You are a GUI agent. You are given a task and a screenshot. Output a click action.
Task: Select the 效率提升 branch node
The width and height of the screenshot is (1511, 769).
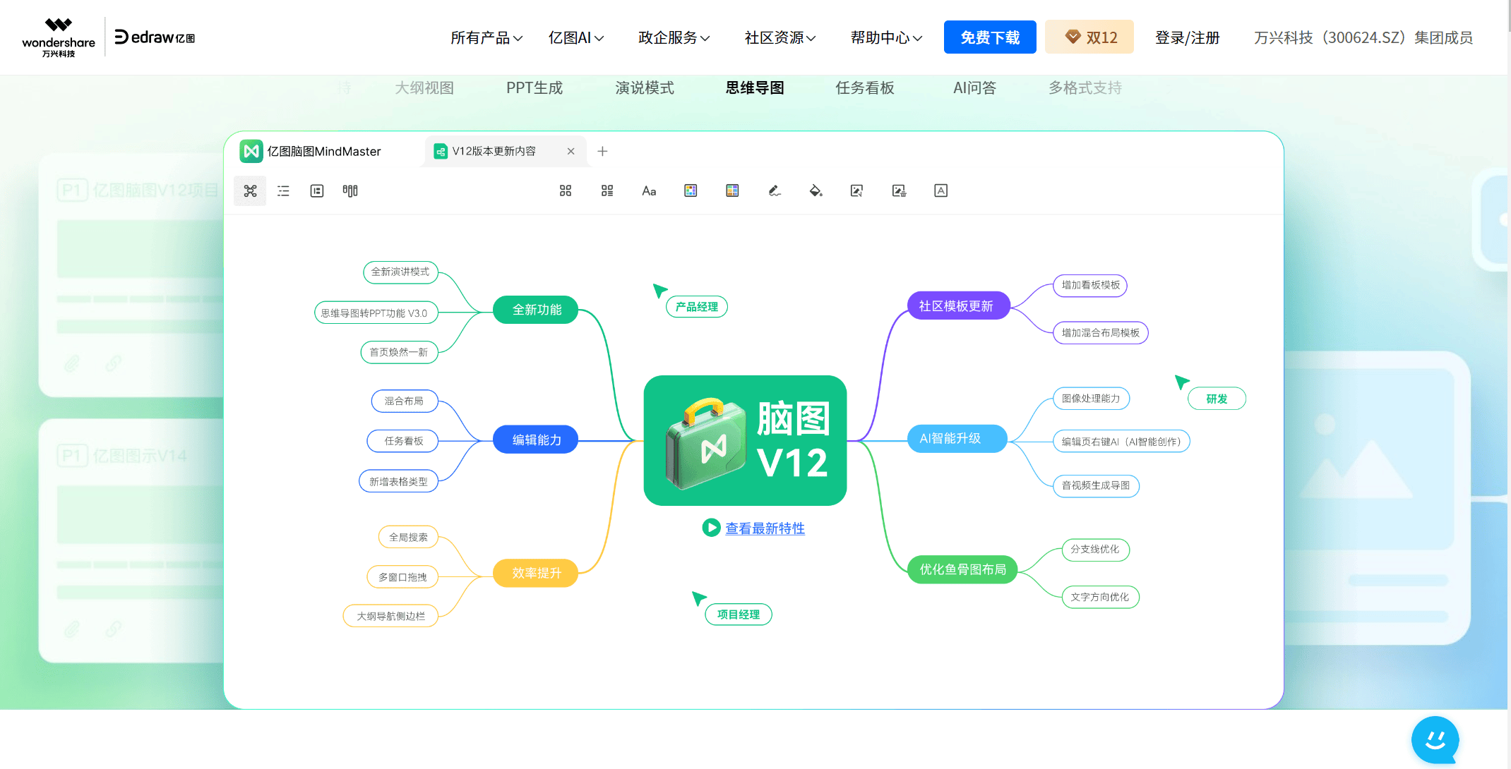pyautogui.click(x=537, y=573)
